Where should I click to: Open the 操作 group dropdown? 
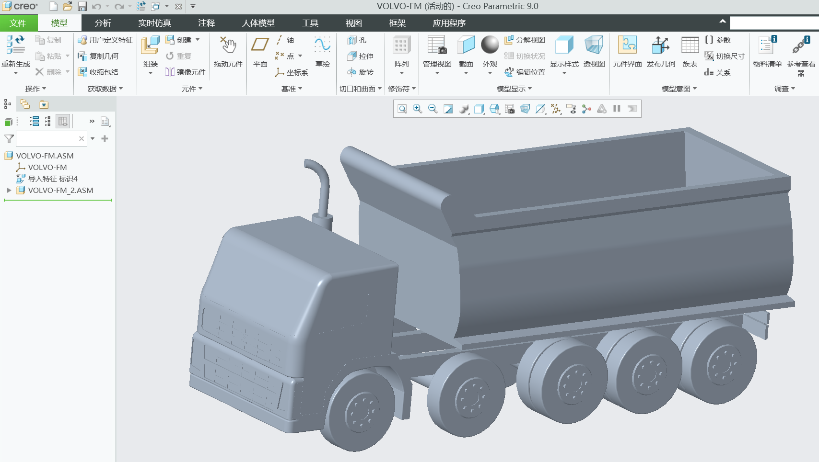coord(35,89)
